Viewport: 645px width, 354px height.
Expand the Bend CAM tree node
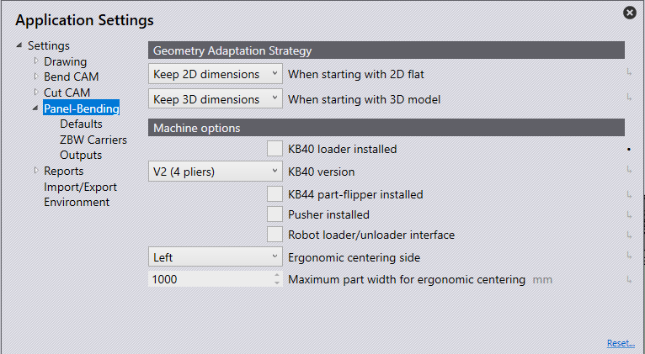point(35,77)
